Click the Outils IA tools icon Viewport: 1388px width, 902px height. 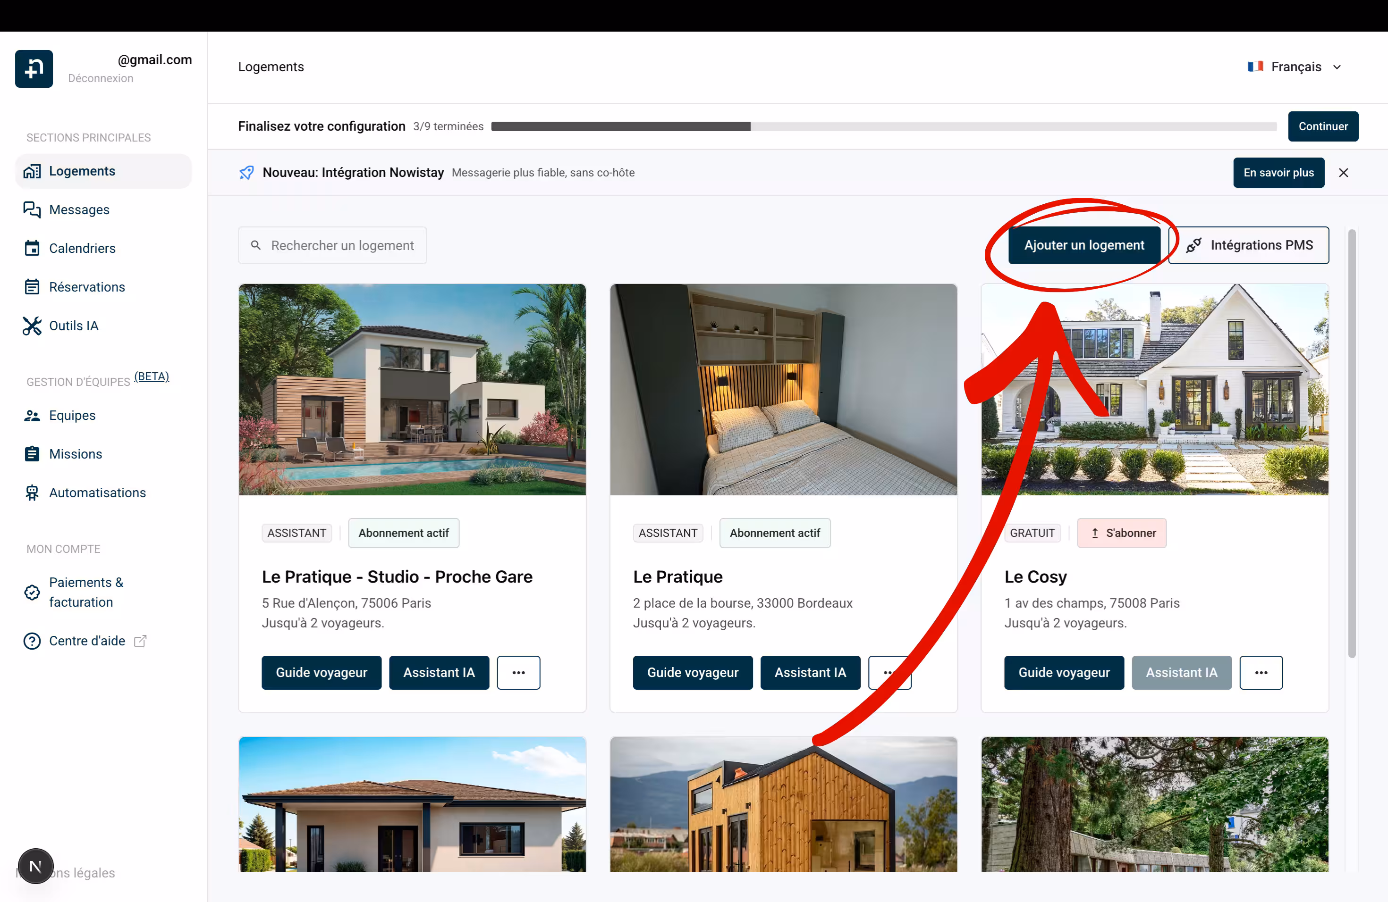[32, 326]
